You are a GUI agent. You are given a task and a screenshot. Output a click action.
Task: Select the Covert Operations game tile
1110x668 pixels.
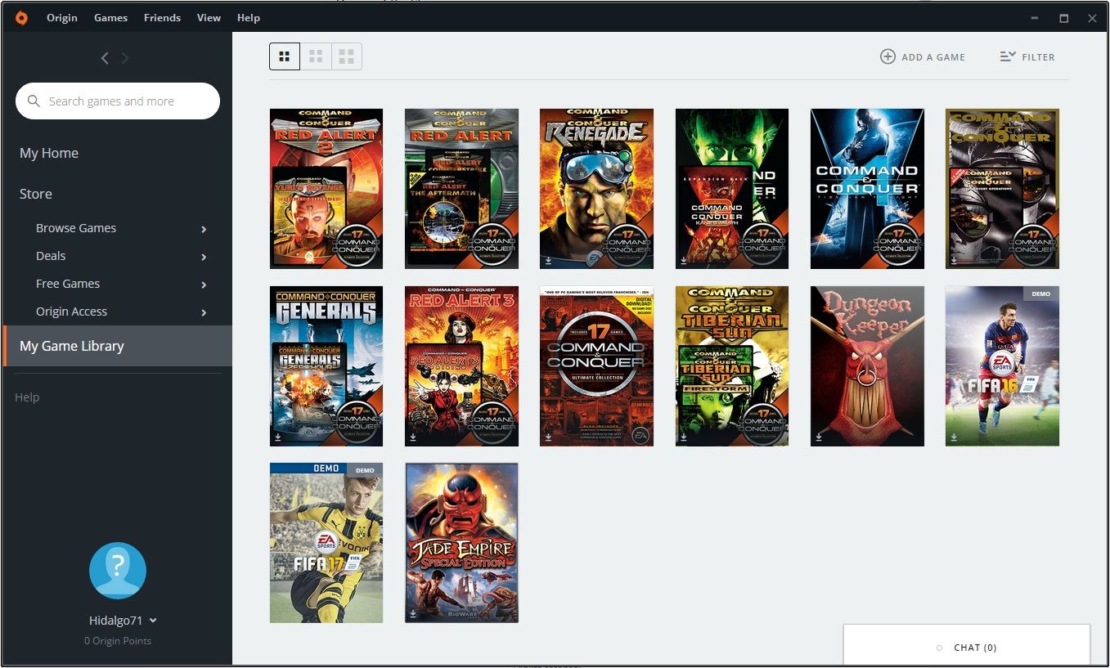coord(1002,189)
